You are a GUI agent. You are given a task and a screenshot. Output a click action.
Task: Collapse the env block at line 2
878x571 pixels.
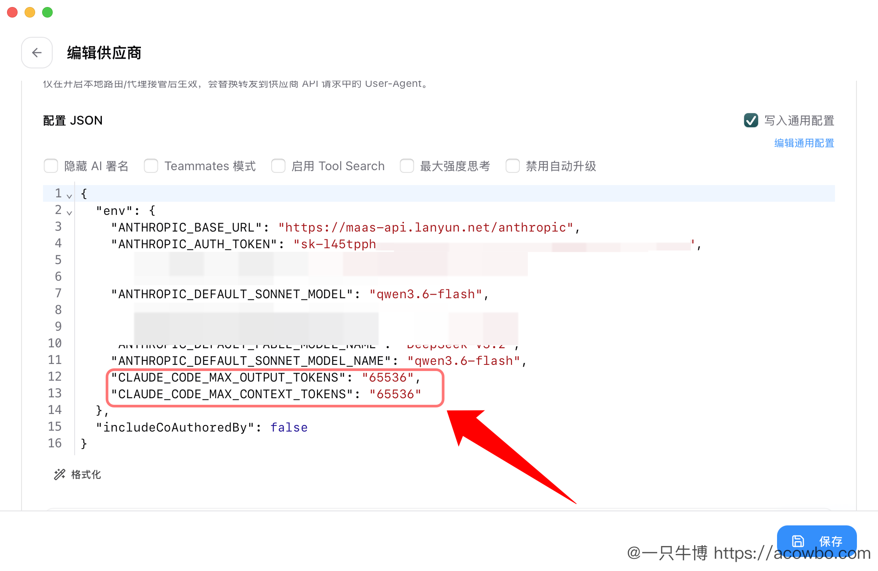[x=69, y=212]
